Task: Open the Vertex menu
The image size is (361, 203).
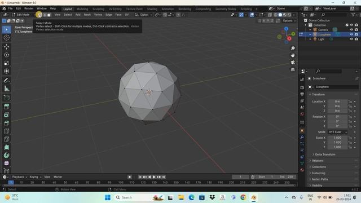Action: tap(98, 15)
